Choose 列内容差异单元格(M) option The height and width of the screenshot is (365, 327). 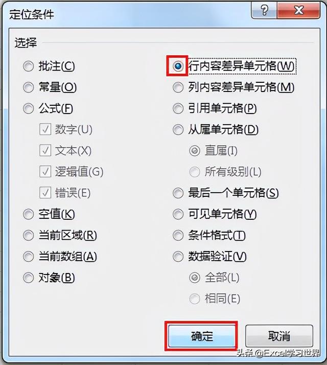178,88
